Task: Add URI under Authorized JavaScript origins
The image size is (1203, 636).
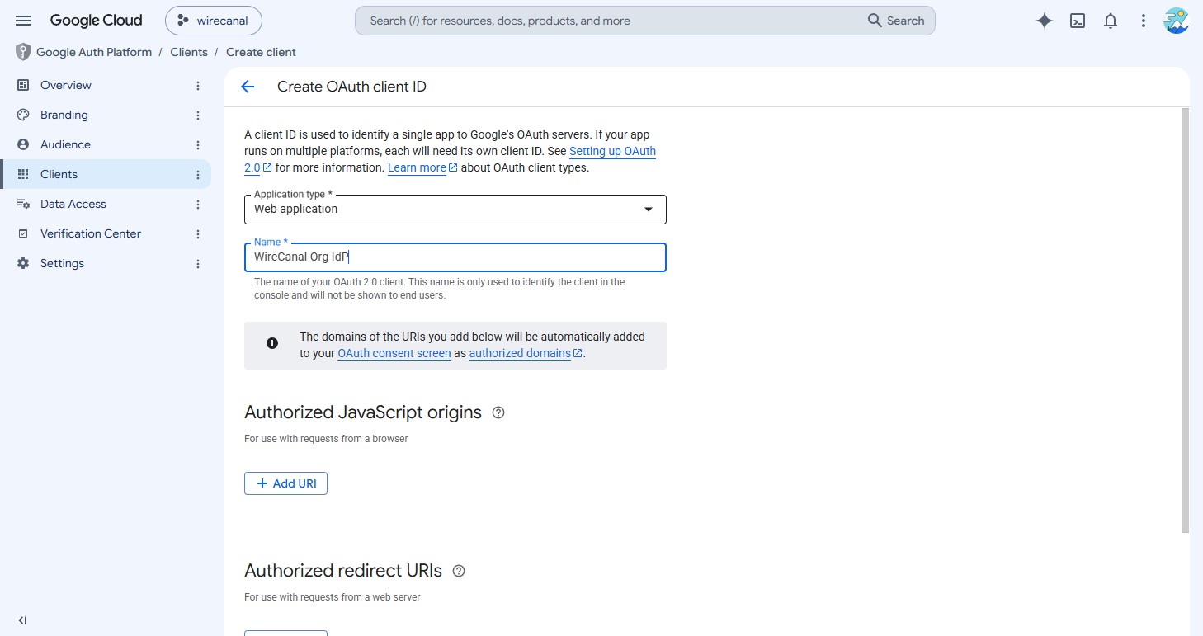Action: 285,483
